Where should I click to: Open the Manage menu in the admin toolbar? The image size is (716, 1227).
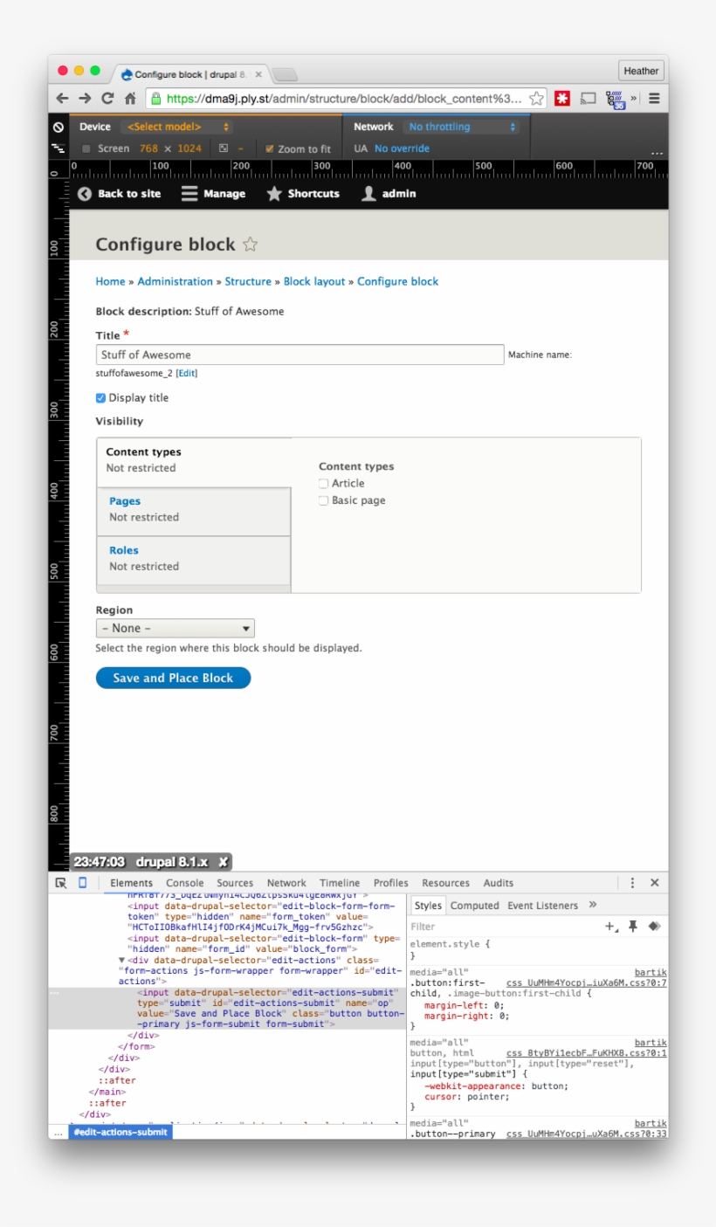coord(216,194)
